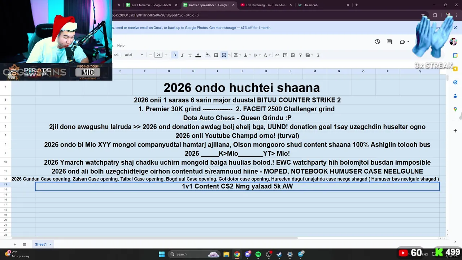The image size is (462, 260).
Task: Insert comment from toolbar
Action: [x=285, y=55]
